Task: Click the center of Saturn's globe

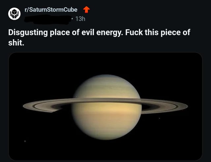Action: [x=106, y=107]
